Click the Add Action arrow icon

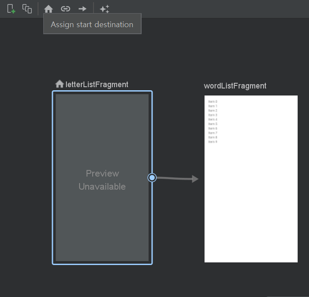(x=82, y=9)
